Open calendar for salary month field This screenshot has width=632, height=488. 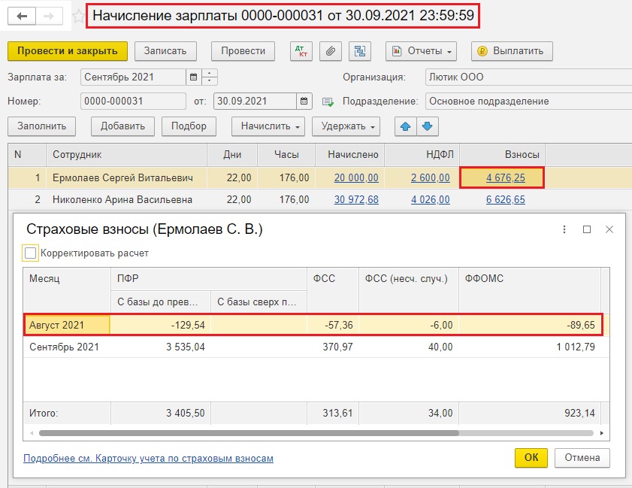coord(193,77)
